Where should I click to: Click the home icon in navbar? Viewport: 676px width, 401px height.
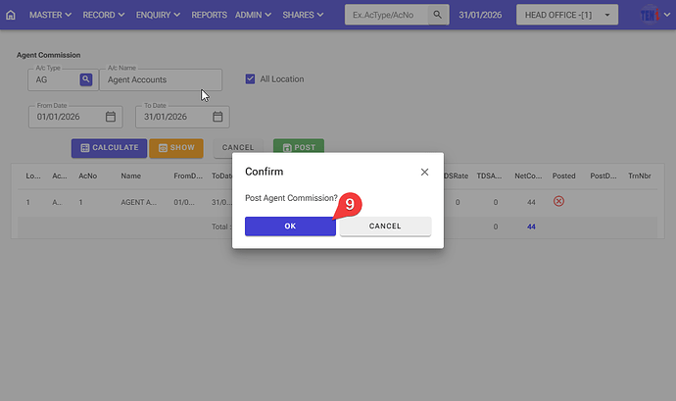pos(11,16)
